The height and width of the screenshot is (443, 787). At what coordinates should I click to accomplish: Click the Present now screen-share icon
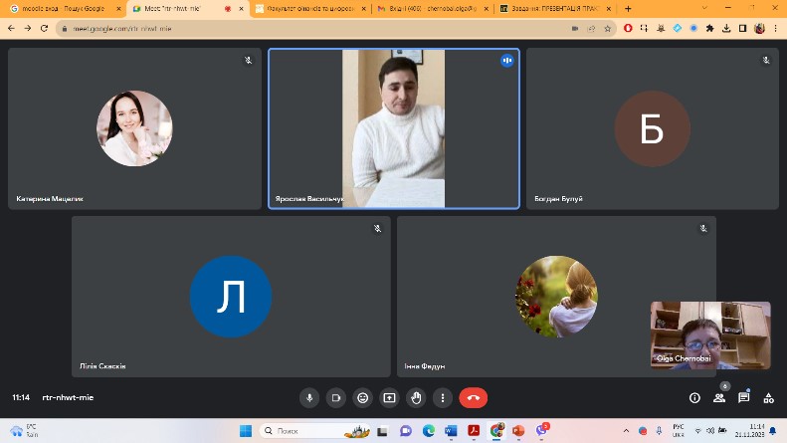389,398
